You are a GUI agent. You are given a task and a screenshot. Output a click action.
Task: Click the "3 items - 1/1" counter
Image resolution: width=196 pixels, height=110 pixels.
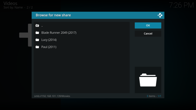coord(154,96)
